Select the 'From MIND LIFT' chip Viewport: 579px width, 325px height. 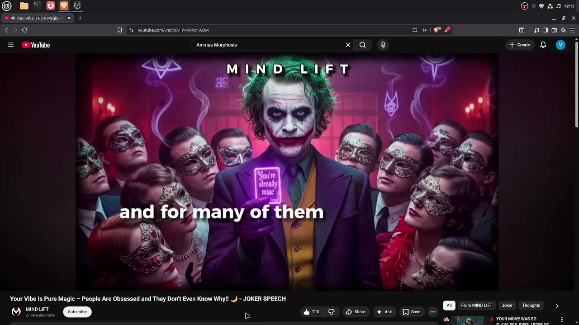point(476,306)
